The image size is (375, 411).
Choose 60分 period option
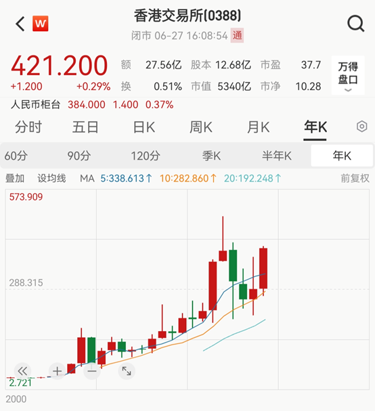click(x=16, y=156)
